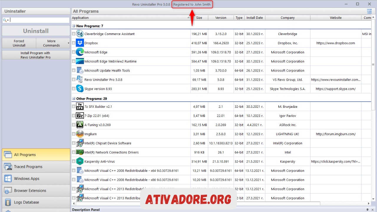Sort by the Company column header
This screenshot has height=212, width=377.
tap(288, 18)
